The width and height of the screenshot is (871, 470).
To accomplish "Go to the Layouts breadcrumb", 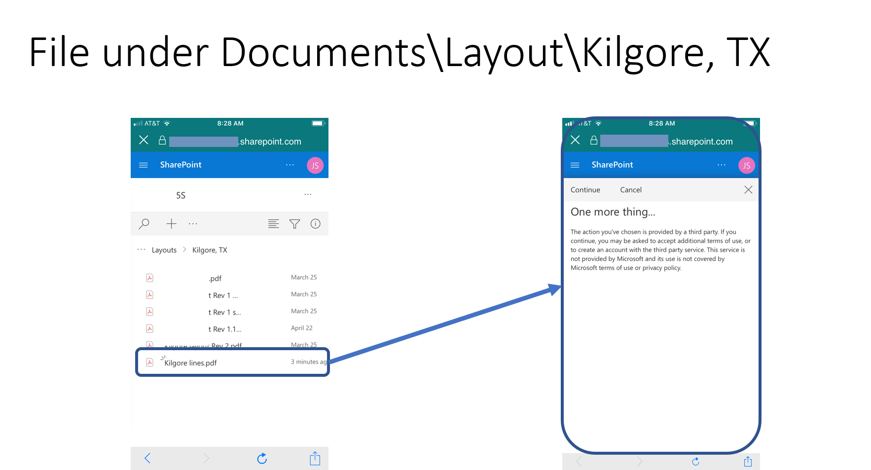I will [x=164, y=250].
